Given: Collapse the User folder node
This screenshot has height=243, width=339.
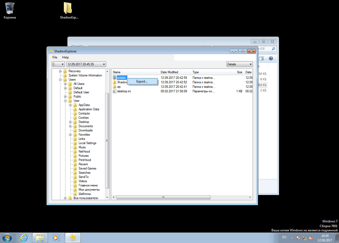Looking at the screenshot, I should 65,101.
